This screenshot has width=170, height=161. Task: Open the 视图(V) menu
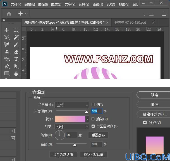point(124,4)
